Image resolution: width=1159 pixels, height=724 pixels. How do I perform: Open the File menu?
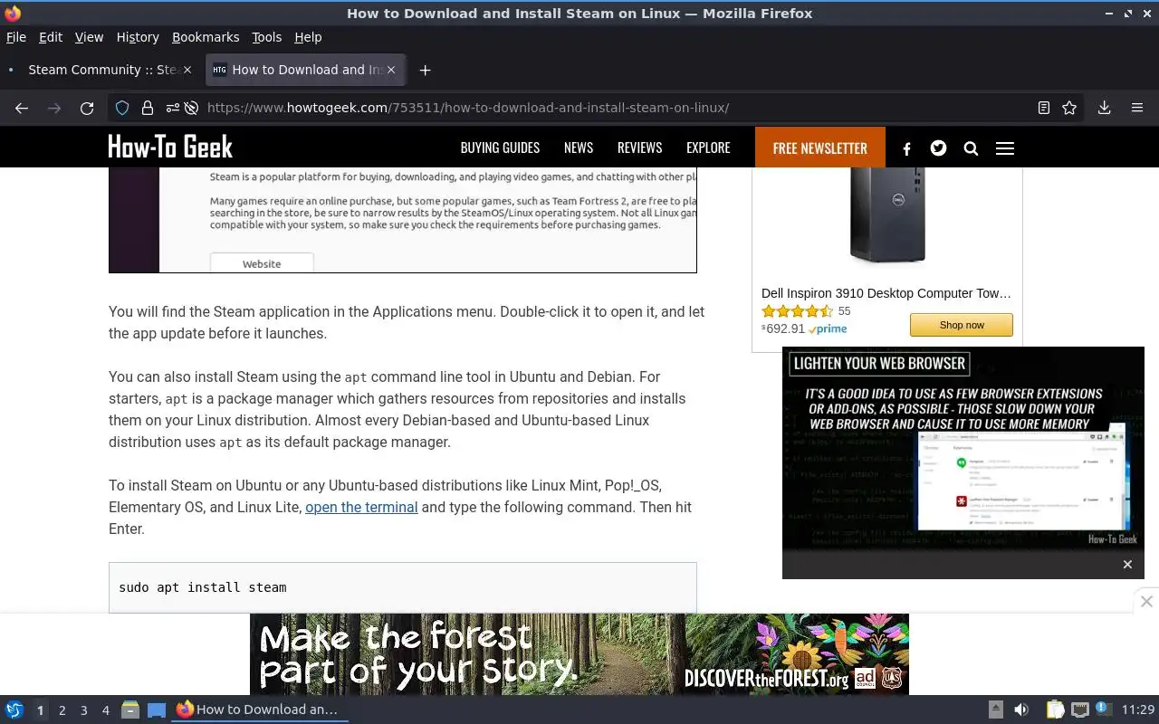pyautogui.click(x=16, y=37)
